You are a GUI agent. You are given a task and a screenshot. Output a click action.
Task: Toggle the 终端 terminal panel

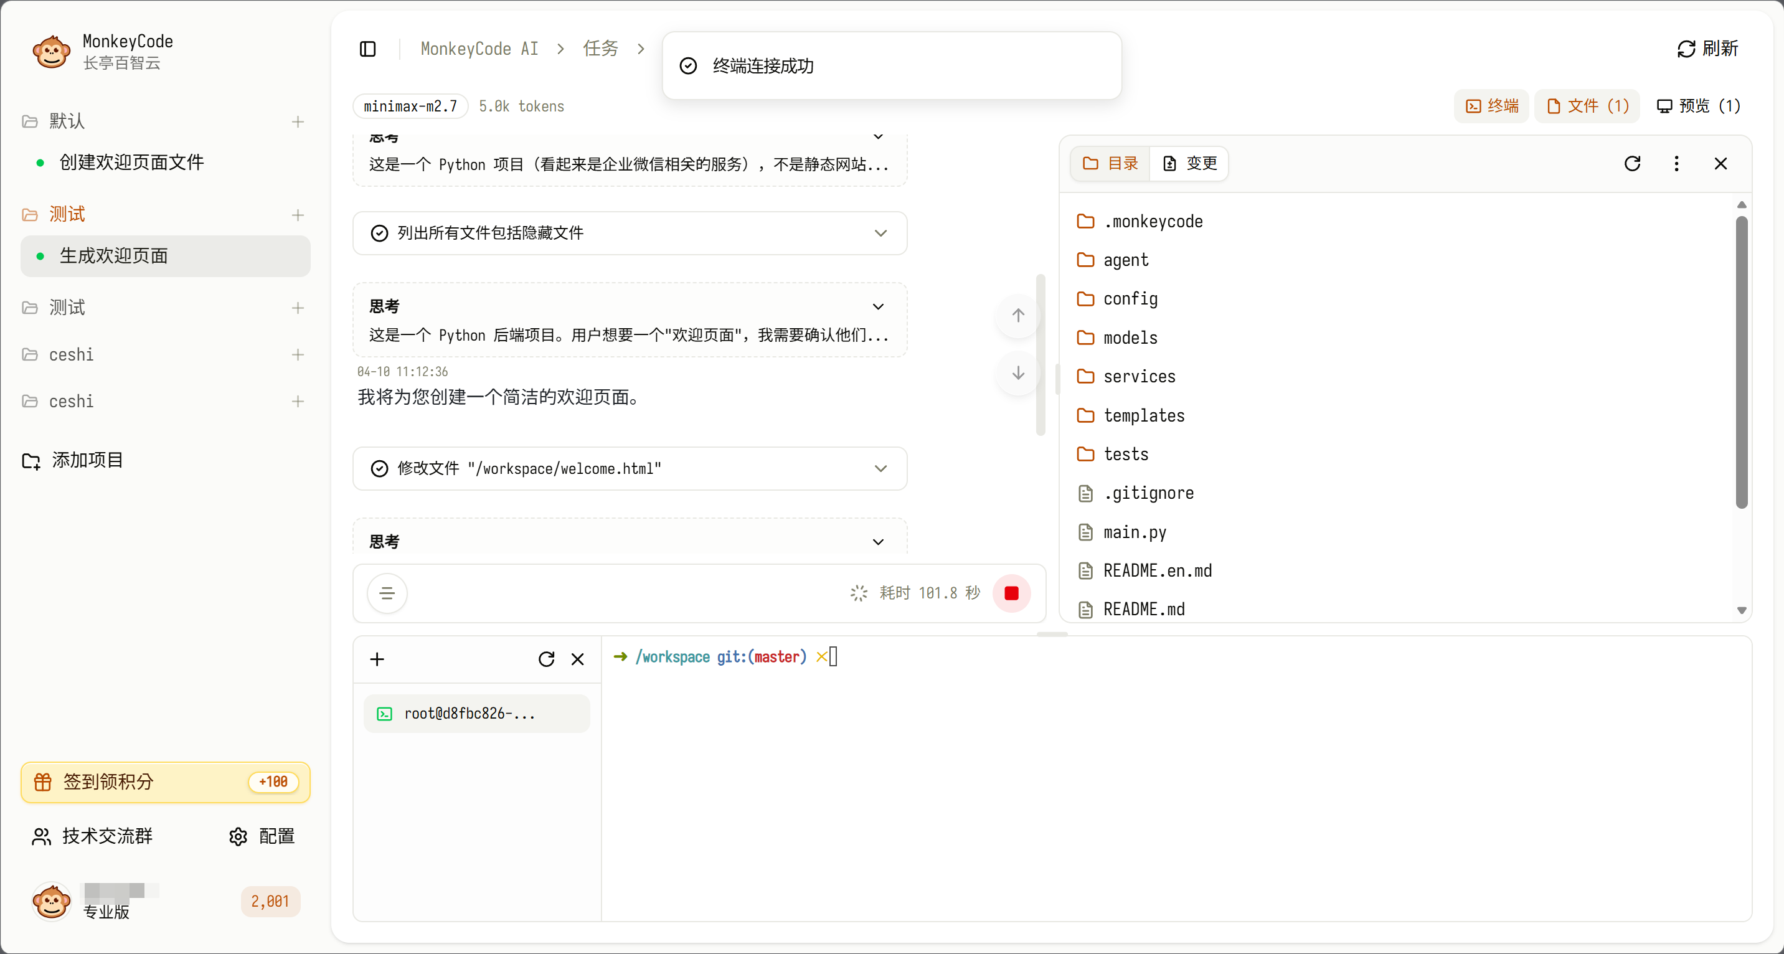tap(1492, 106)
